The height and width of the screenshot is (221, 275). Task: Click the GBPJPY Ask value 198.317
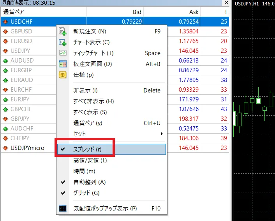click(x=189, y=119)
